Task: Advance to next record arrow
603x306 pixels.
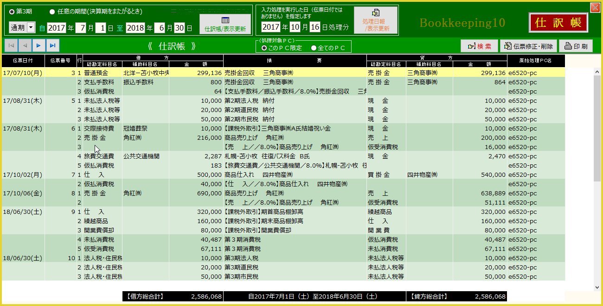Action: pos(39,45)
